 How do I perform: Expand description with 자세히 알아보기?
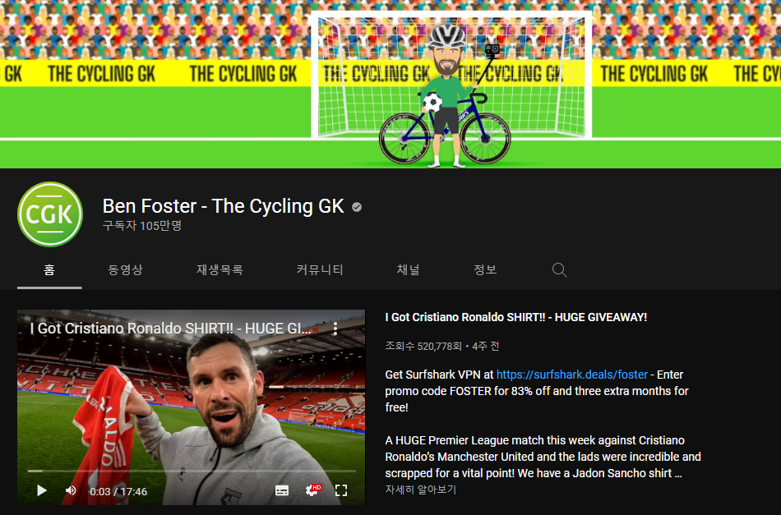click(420, 490)
